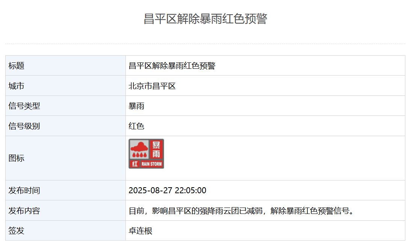Select the signer name 卓连根

(141, 230)
